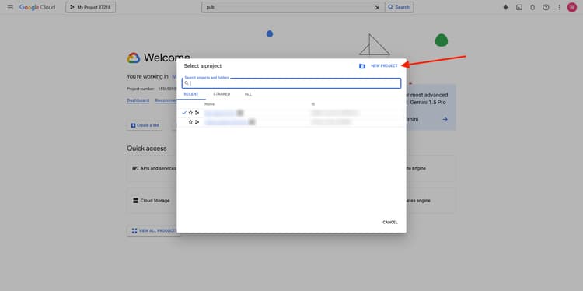Star the first project in the list
The height and width of the screenshot is (291, 583).
[x=190, y=113]
